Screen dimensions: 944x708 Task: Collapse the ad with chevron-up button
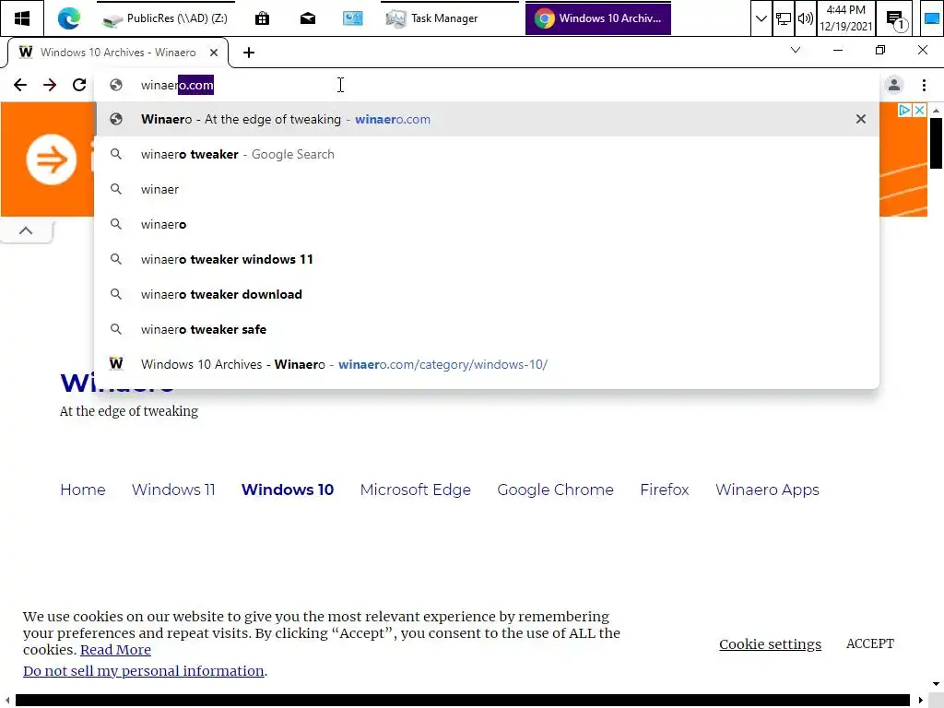pos(26,230)
